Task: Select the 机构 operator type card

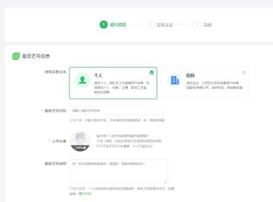Action: (205, 83)
